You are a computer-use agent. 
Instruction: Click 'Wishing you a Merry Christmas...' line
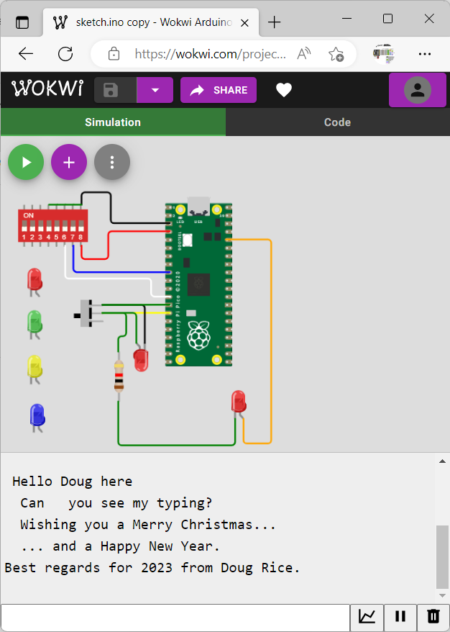(x=148, y=525)
